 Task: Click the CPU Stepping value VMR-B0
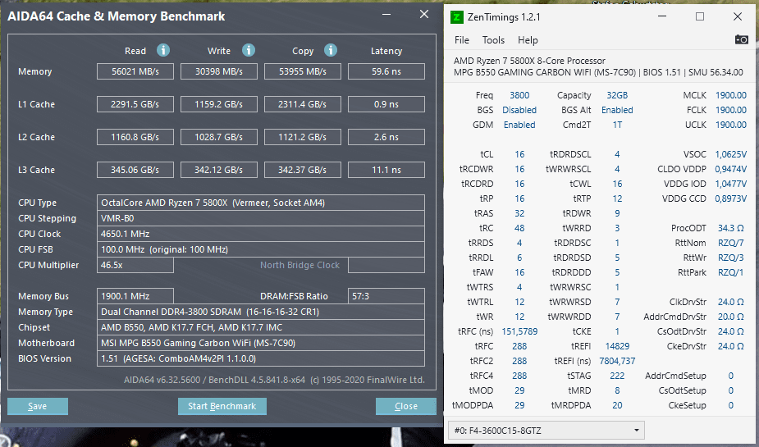[x=261, y=218]
